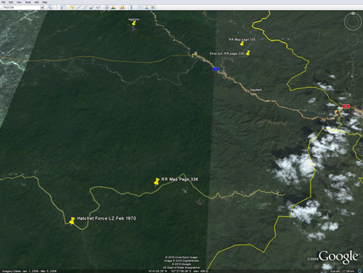Open the planets switcher dropdown

coord(122,7)
